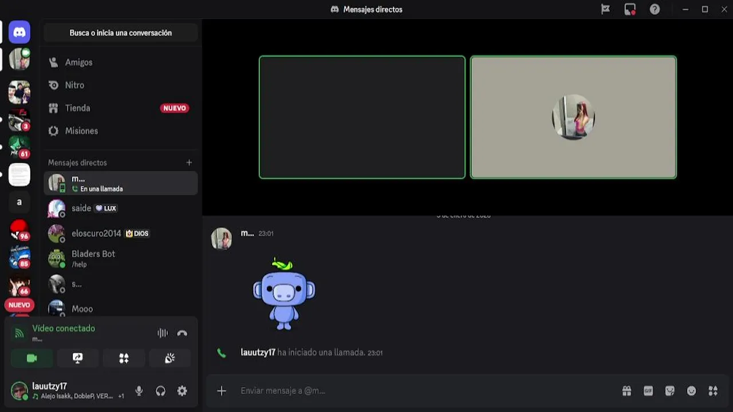The width and height of the screenshot is (733, 412).
Task: Open the GIF picker
Action: (648, 391)
